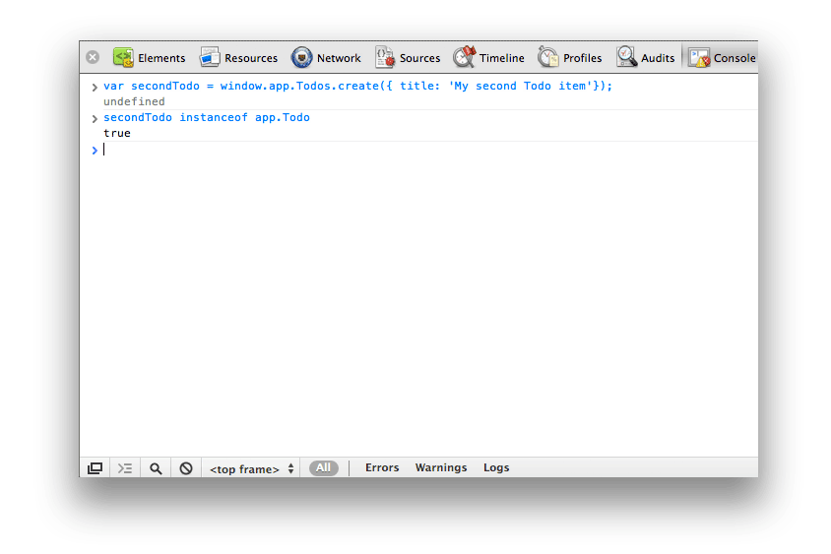Open the Elements panel icon
This screenshot has height=554, width=831.
pyautogui.click(x=123, y=57)
